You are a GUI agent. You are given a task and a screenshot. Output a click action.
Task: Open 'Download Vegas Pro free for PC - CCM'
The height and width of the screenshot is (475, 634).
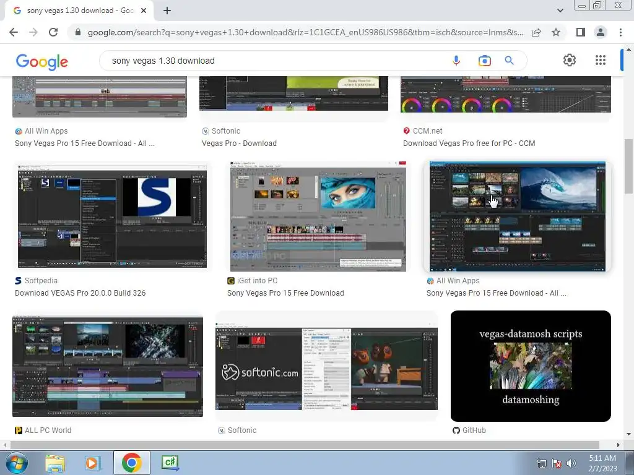(x=469, y=143)
